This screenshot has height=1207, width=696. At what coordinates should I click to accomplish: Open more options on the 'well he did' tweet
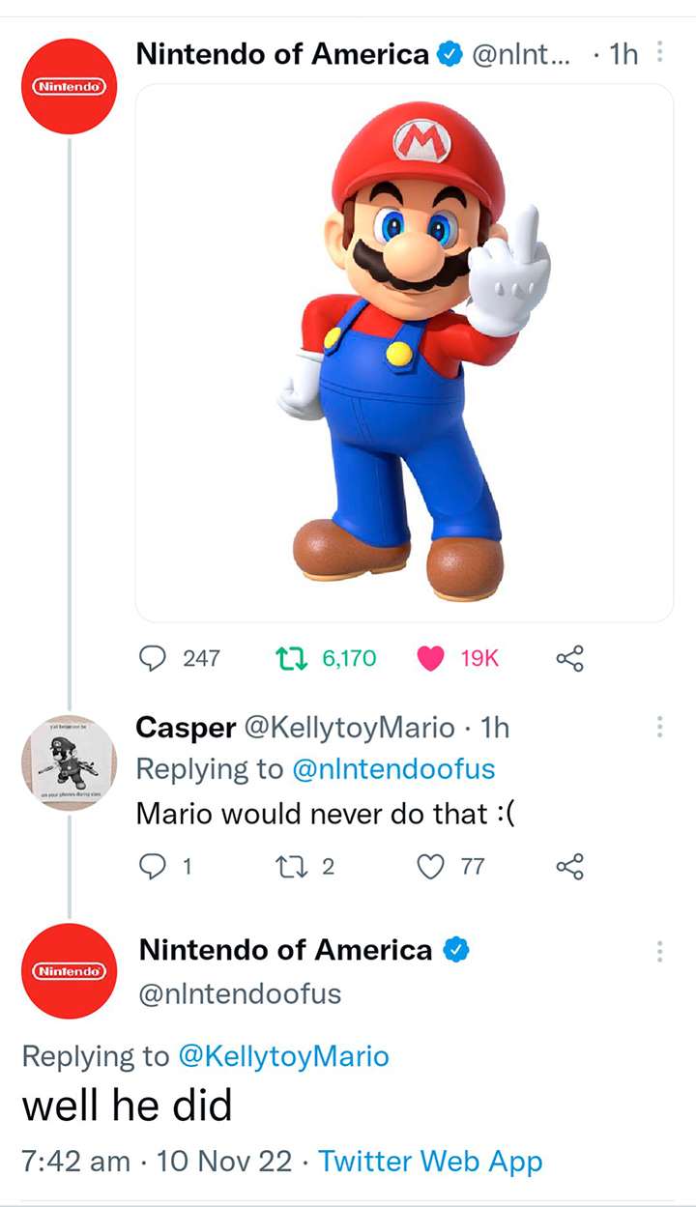(659, 952)
